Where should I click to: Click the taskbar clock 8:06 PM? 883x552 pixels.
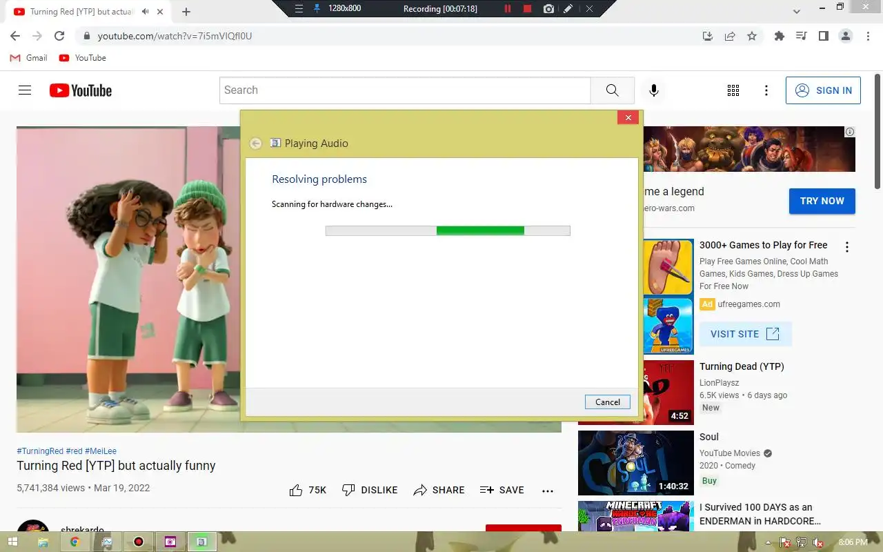click(852, 542)
